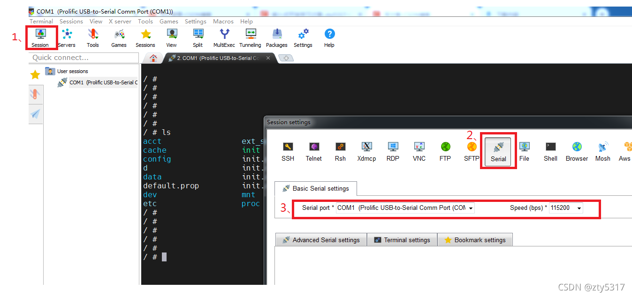Open the Servers toolbar icon
Screen dimensions: 632x297
coord(67,38)
